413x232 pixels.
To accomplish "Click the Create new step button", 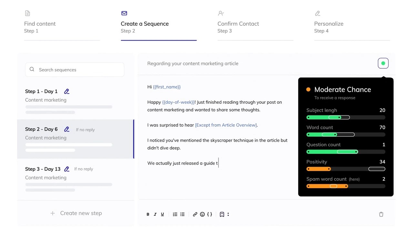I will pyautogui.click(x=76, y=213).
